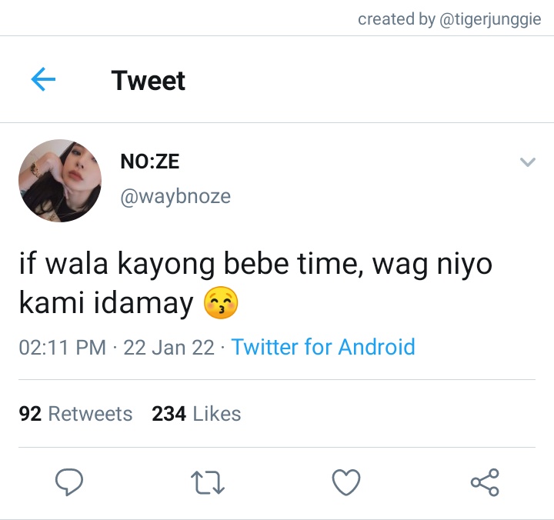Click the Tweet header title
Image resolution: width=554 pixels, height=520 pixels.
[x=148, y=81]
